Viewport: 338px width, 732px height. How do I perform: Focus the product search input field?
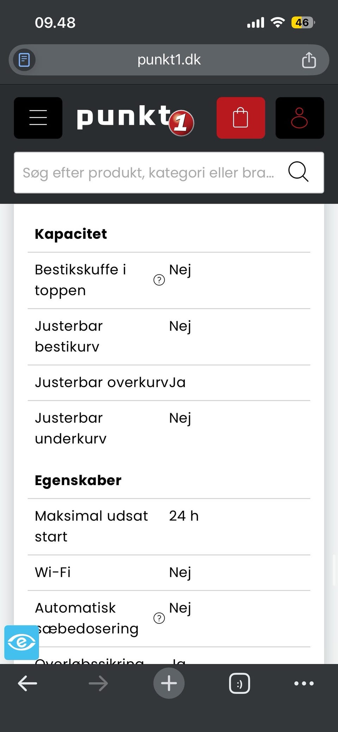[148, 173]
